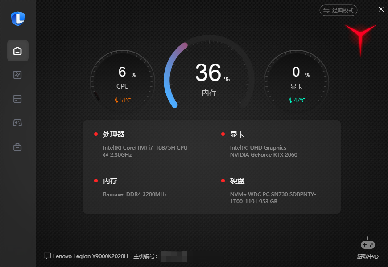Click the 处理器 section heading

[114, 134]
